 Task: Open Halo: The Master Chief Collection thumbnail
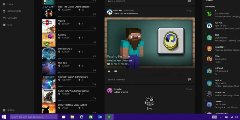click(49, 12)
